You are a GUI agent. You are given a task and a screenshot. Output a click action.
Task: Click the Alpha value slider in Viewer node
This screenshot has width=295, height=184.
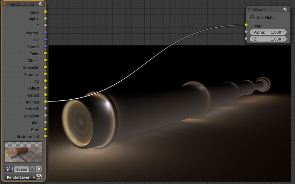click(267, 32)
